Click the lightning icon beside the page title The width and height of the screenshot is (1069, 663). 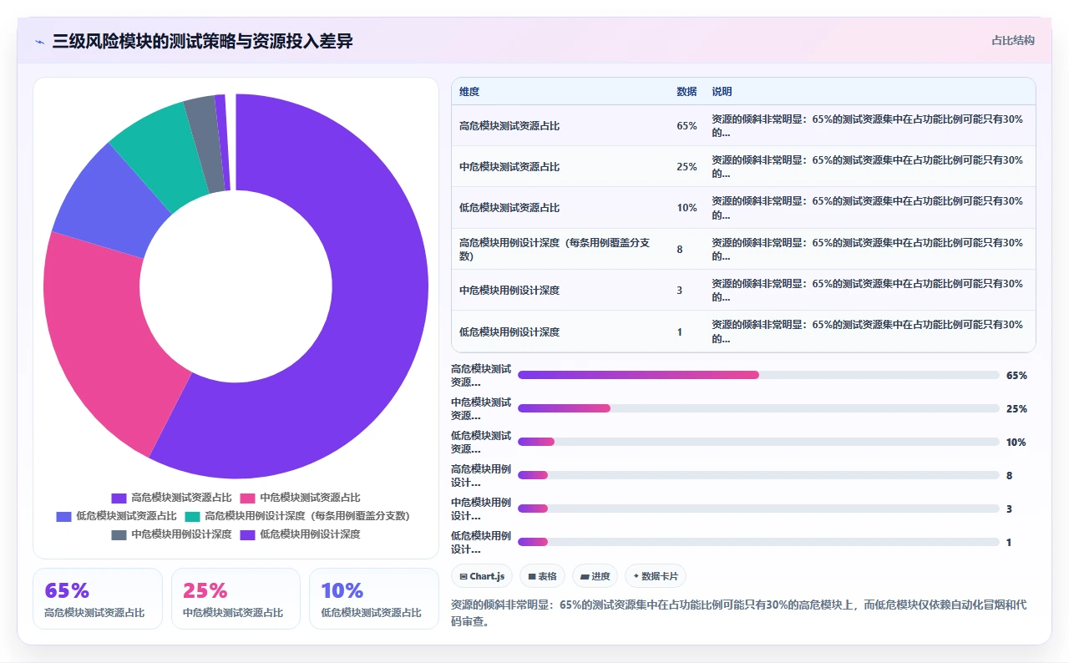[39, 41]
